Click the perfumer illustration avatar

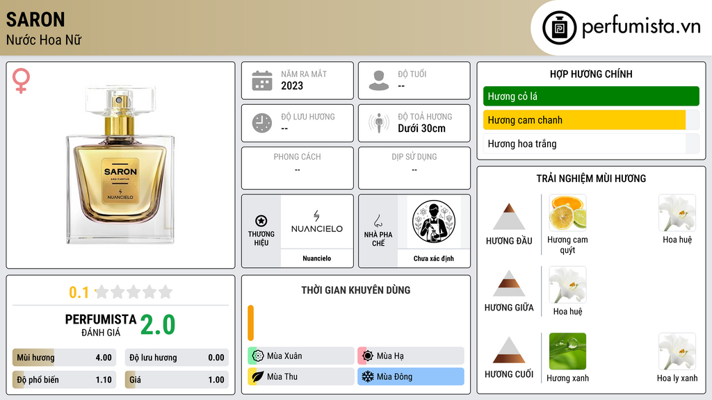[x=434, y=222]
